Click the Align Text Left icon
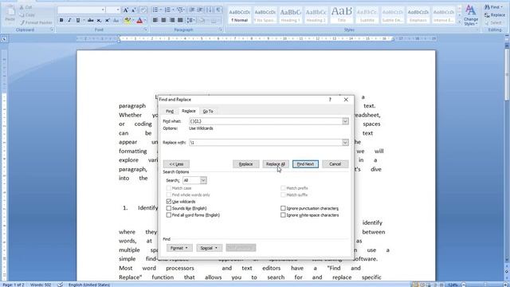This screenshot has width=510, height=287. click(155, 20)
